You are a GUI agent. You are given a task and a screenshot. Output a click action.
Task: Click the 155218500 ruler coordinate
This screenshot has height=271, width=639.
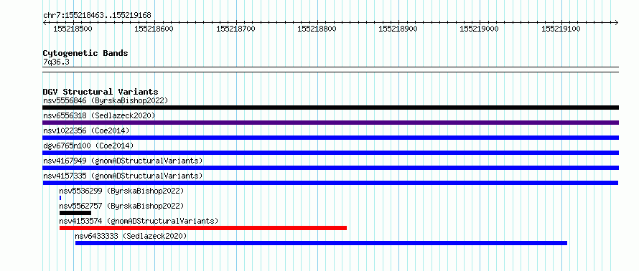[x=73, y=29]
